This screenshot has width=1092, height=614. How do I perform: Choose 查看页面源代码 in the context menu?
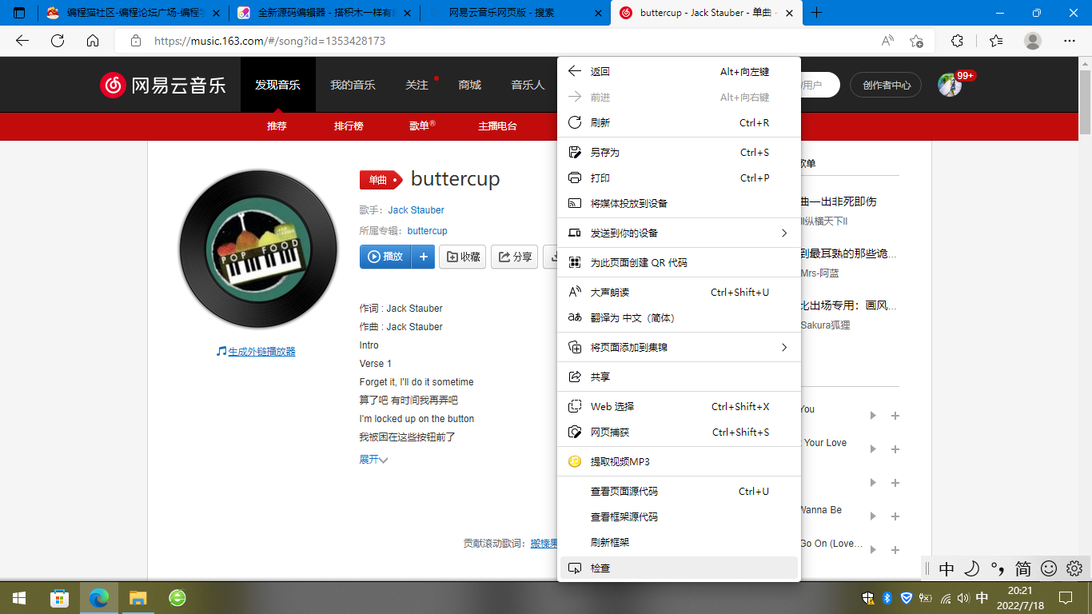click(x=679, y=491)
